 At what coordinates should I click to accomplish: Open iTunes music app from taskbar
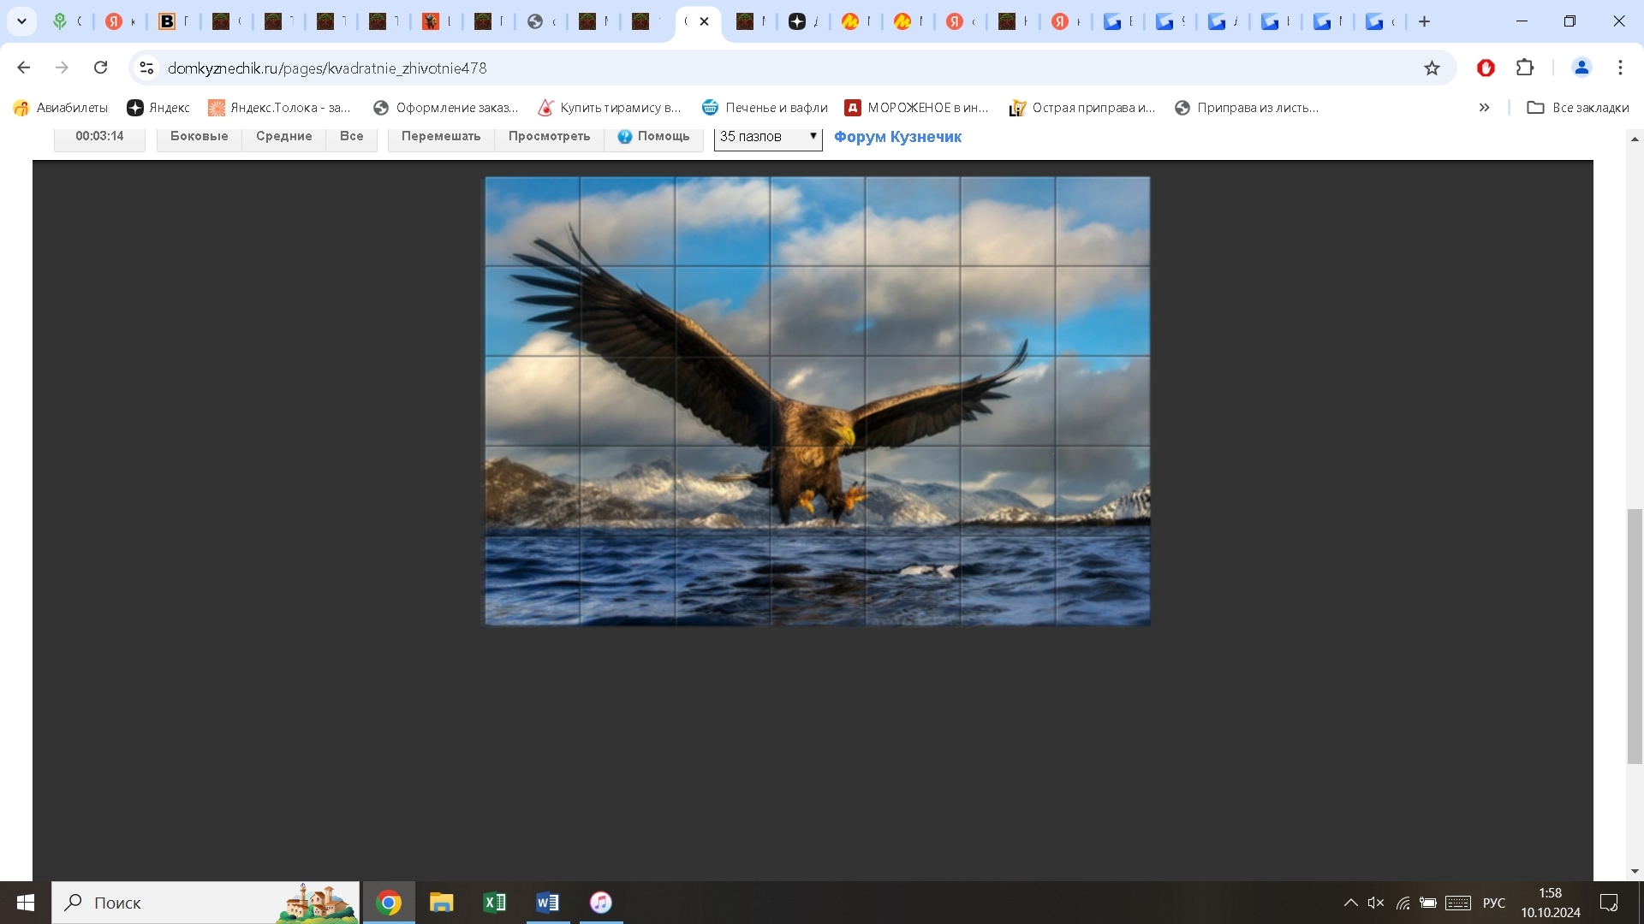click(601, 903)
